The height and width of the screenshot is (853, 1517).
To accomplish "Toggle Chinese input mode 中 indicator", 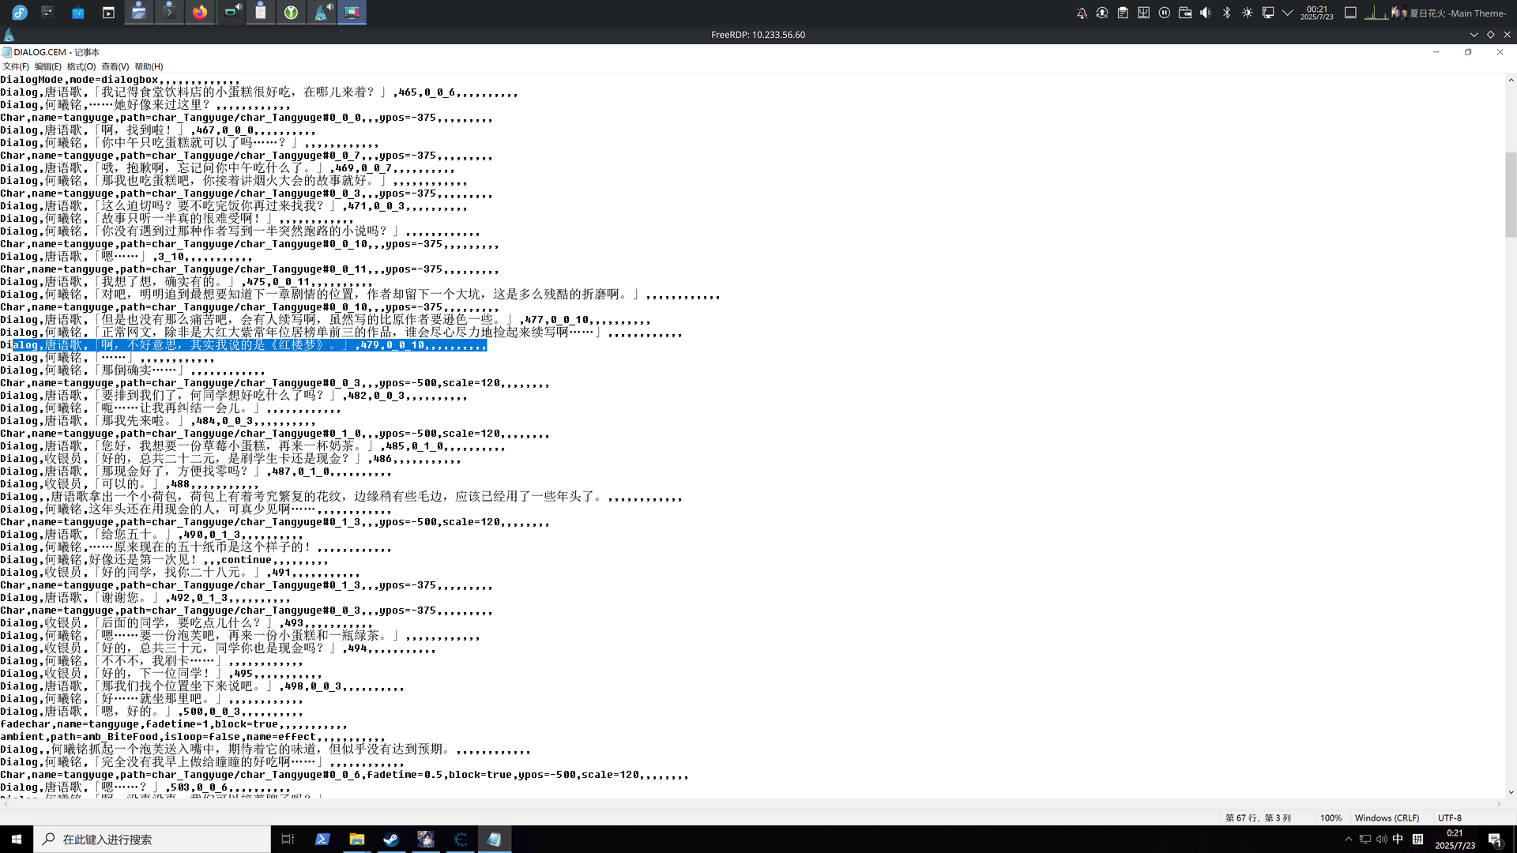I will click(x=1398, y=839).
